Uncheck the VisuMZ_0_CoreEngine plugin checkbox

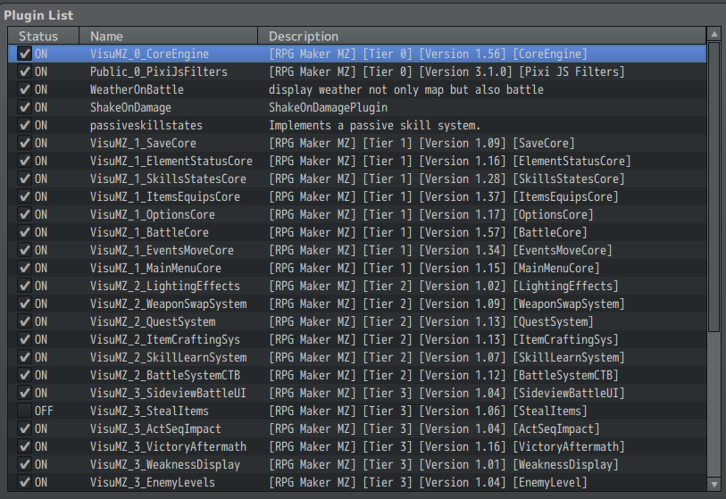24,54
